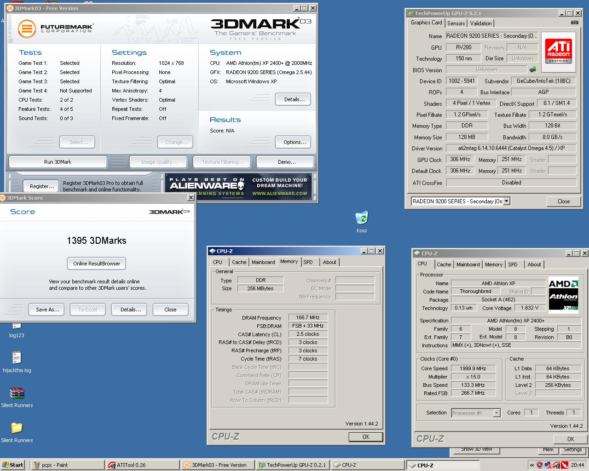Click the DRAM Frequency 166.7 MHz value

pyautogui.click(x=308, y=317)
